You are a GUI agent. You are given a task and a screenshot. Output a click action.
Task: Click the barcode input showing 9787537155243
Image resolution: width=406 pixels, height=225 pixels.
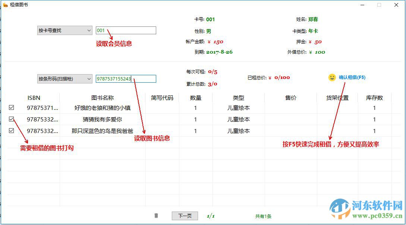pos(126,79)
